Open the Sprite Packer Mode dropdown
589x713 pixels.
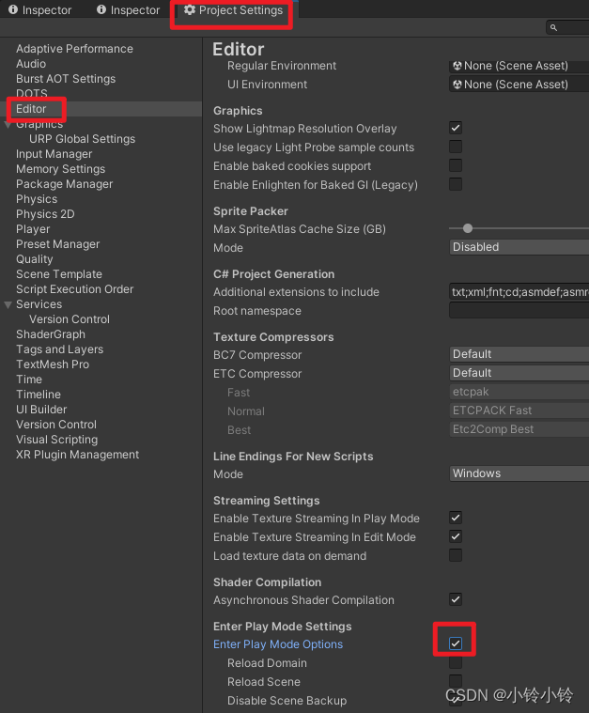(519, 247)
